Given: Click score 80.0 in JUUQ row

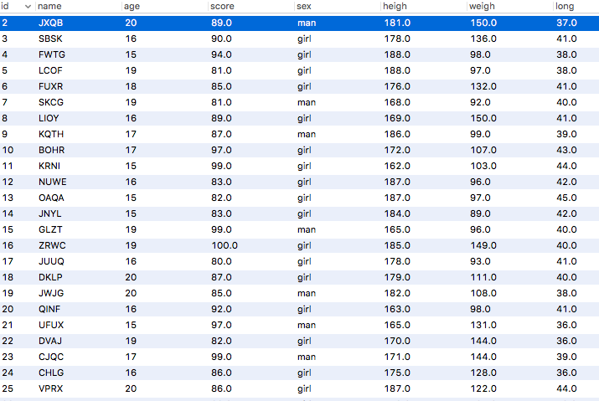Looking at the screenshot, I should point(221,261).
